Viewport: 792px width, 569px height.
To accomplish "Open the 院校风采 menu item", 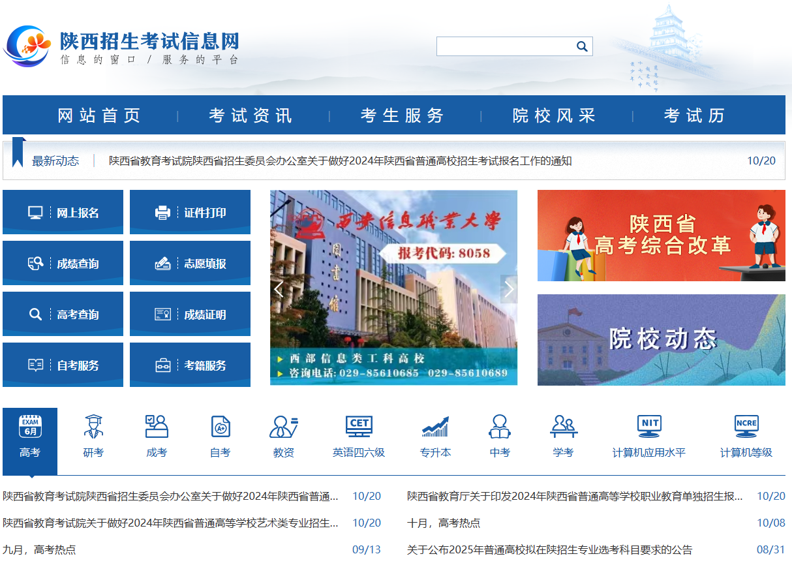I will 555,115.
